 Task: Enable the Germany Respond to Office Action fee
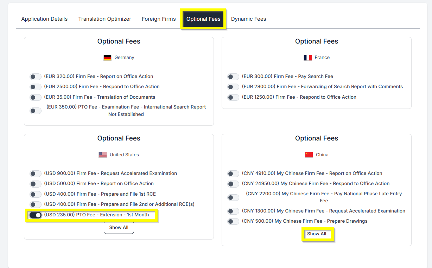click(x=36, y=87)
